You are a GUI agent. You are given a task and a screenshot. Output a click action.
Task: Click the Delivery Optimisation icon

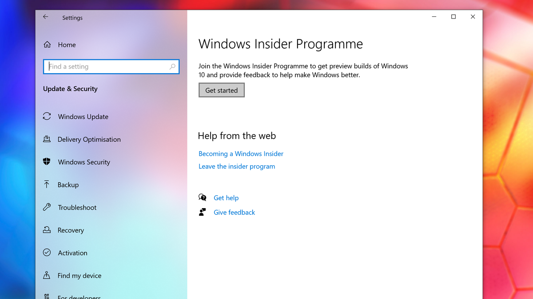click(47, 139)
